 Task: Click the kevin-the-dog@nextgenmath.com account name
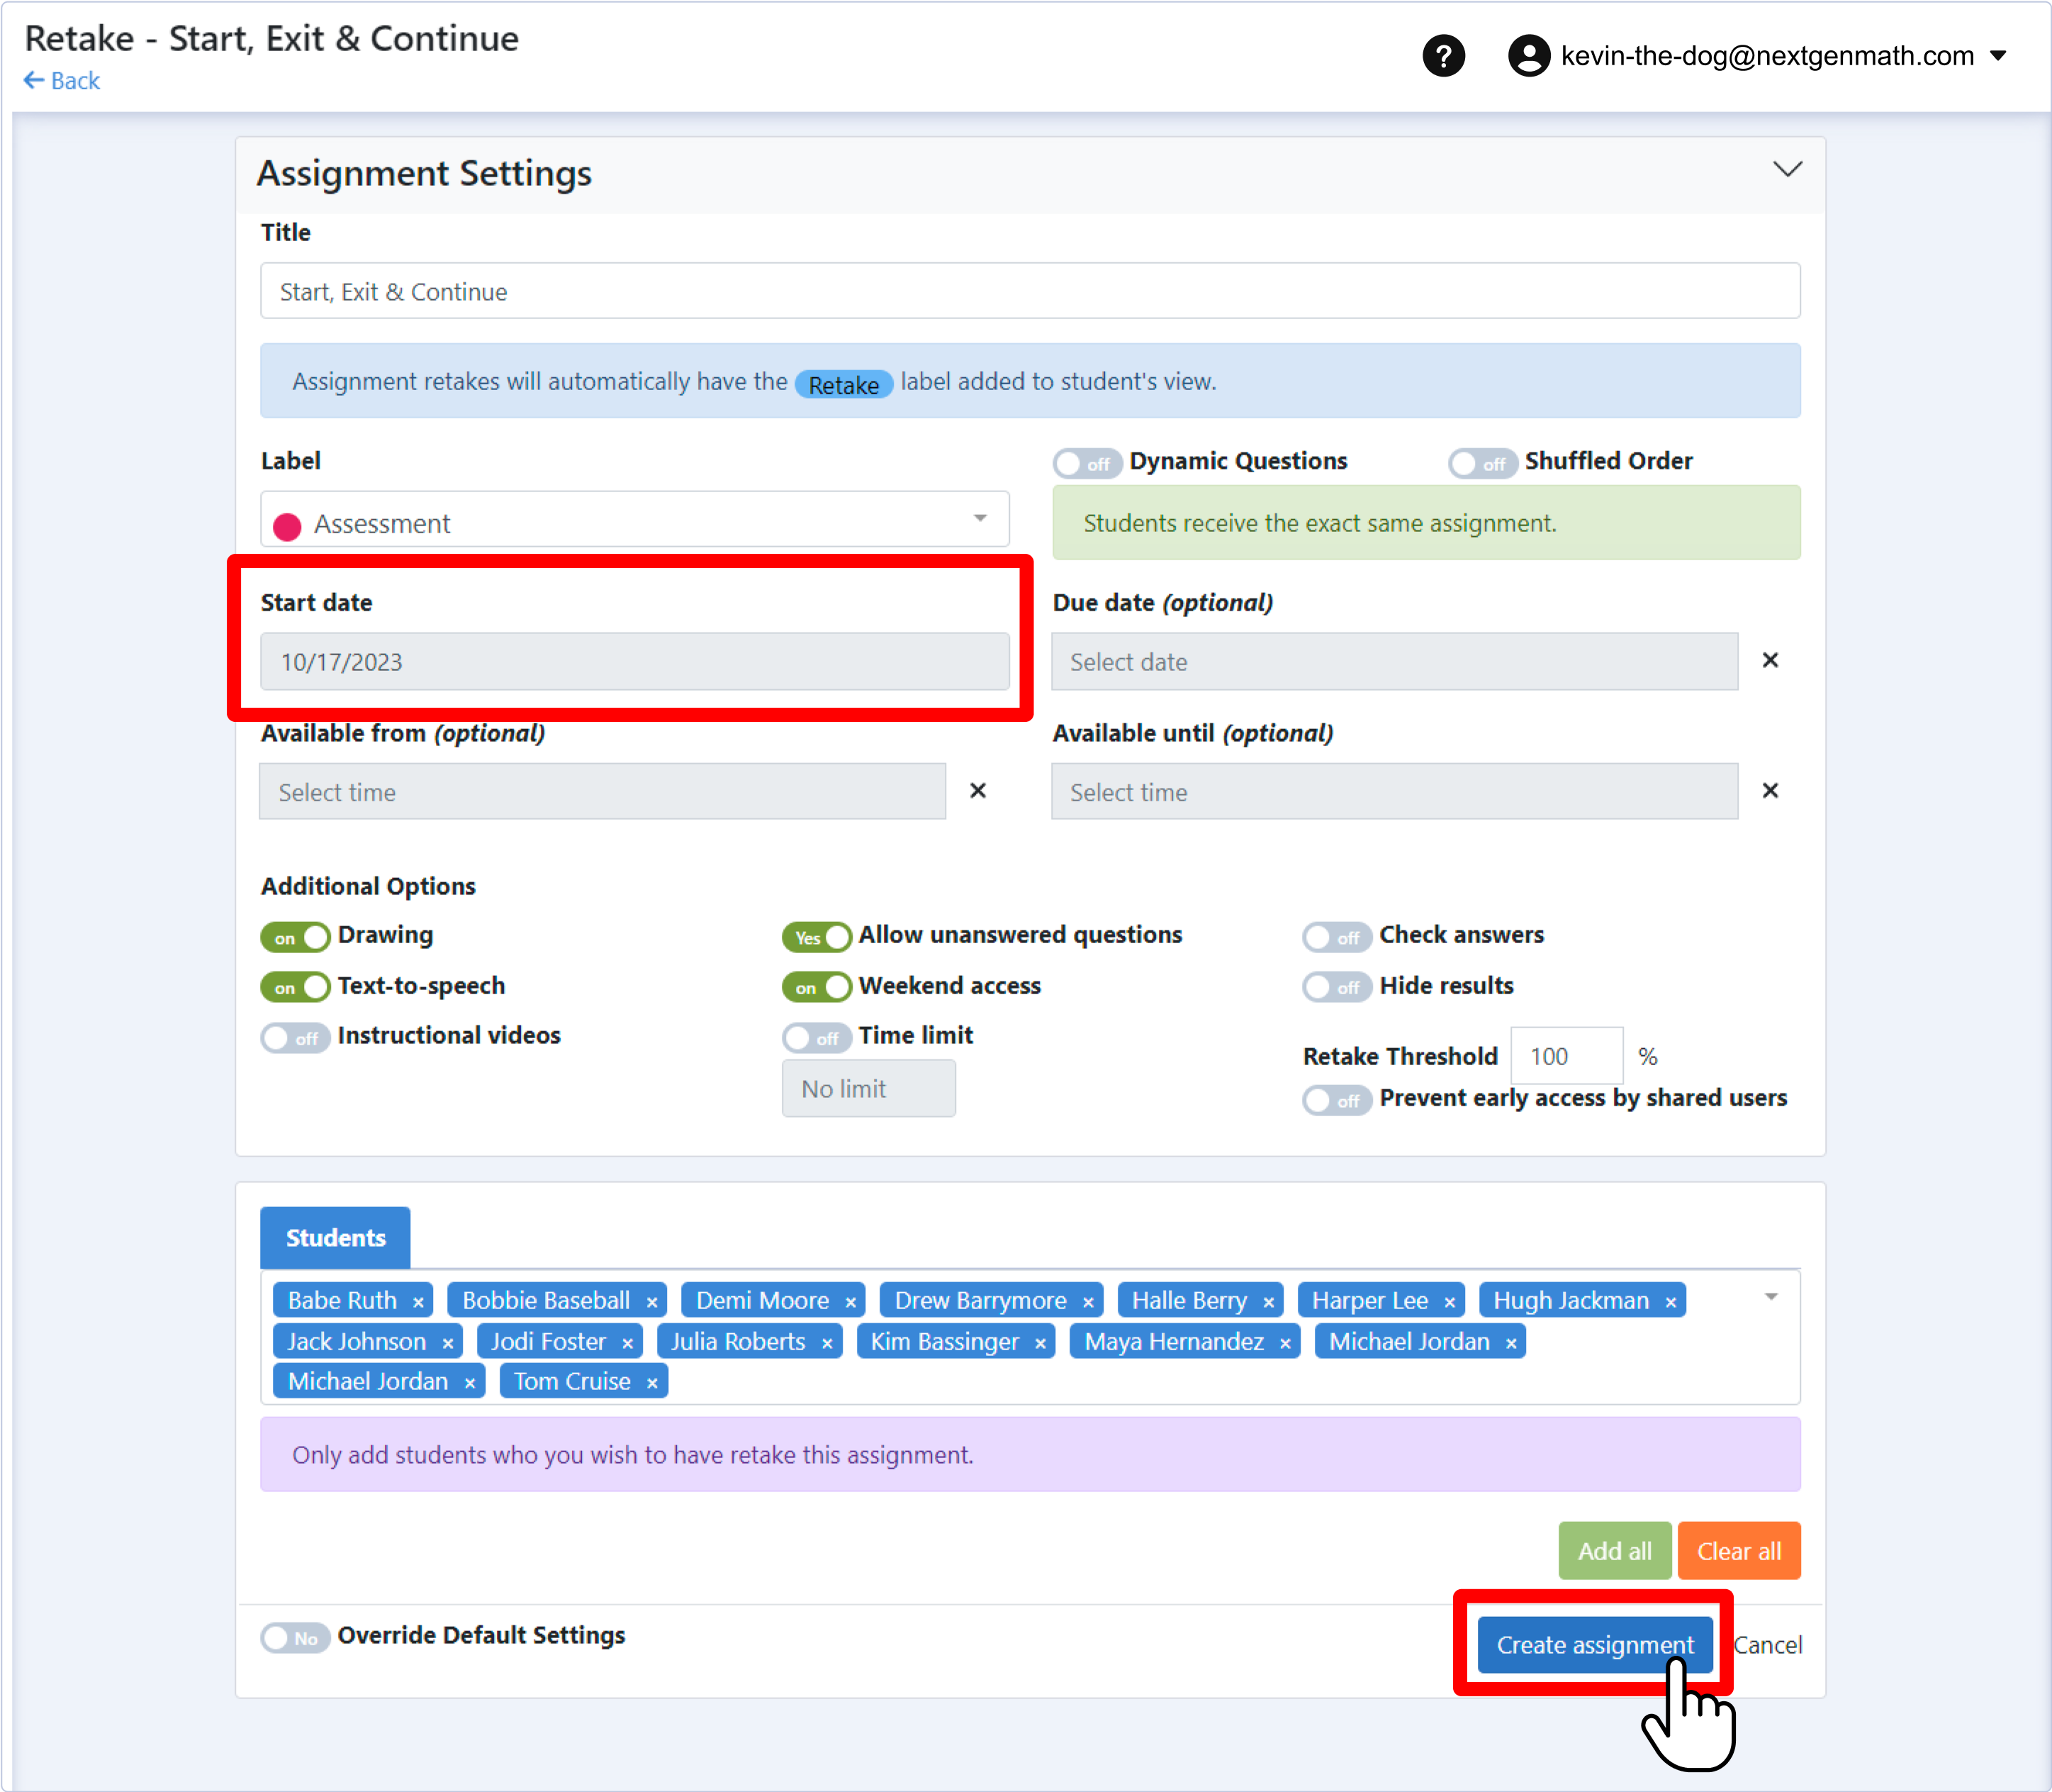1767,56
